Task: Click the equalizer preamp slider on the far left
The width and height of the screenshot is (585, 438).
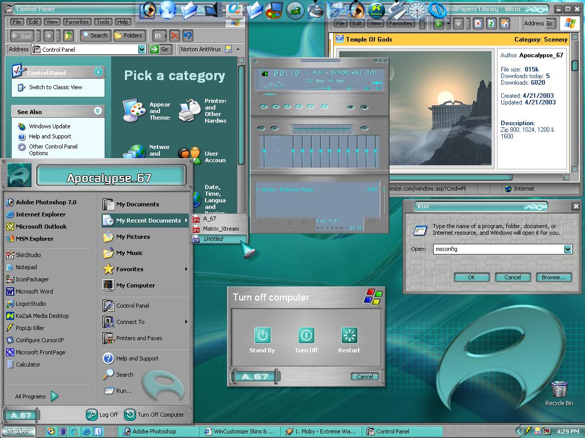Action: click(x=264, y=151)
